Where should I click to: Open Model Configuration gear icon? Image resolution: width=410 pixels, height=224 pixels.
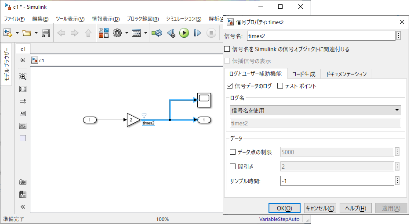pyautogui.click(x=117, y=33)
